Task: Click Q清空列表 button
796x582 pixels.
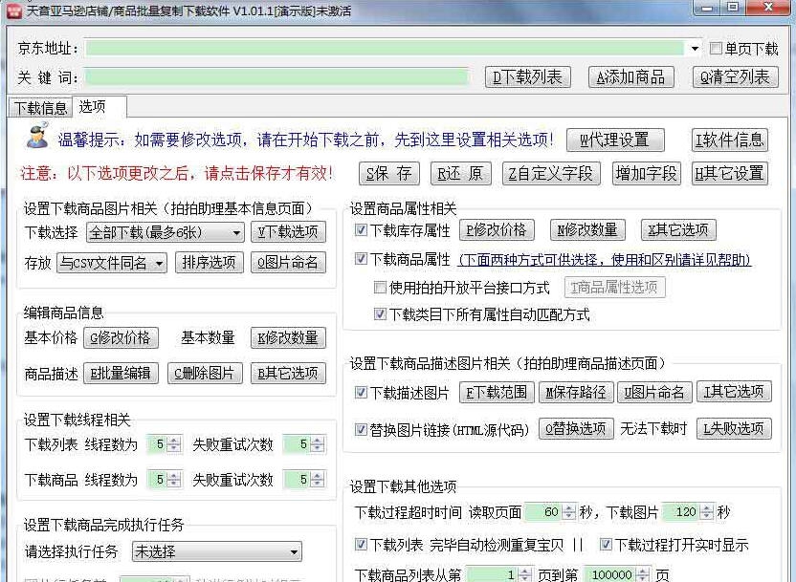Action: point(735,77)
